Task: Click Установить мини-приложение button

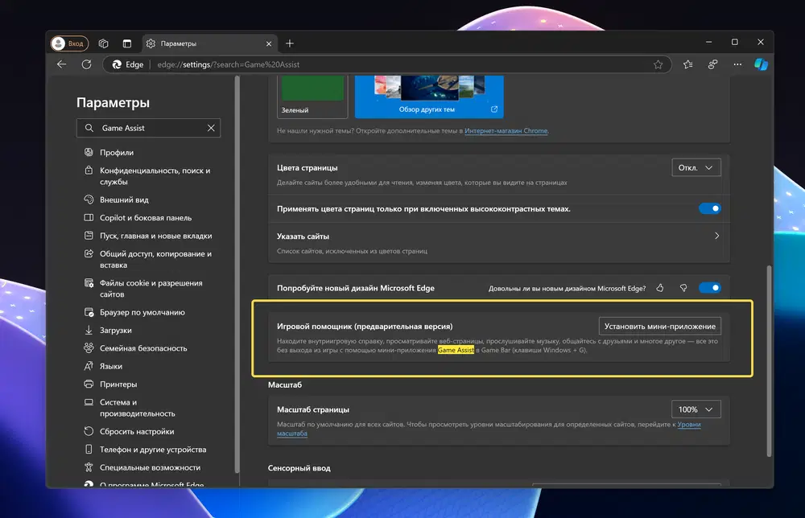Action: pyautogui.click(x=660, y=327)
